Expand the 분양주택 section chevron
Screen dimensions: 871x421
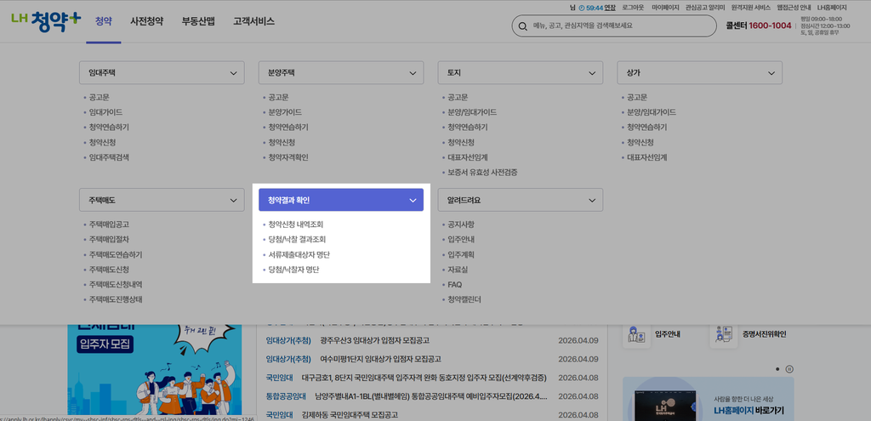413,73
